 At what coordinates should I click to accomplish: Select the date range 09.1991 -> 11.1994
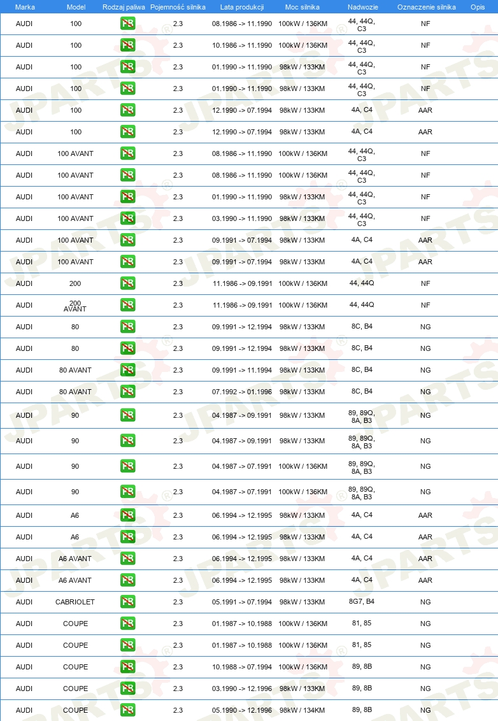242,370
